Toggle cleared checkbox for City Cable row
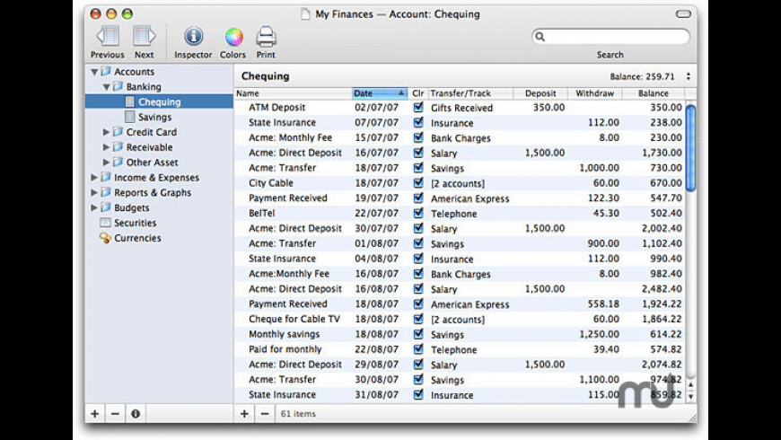This screenshot has height=440, width=781. pos(418,182)
